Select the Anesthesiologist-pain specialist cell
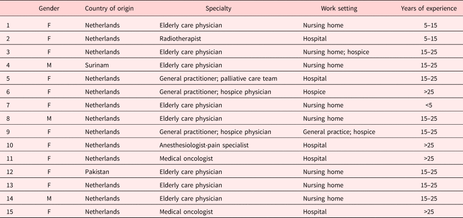Screen dimensions: 463x218 [201, 145]
